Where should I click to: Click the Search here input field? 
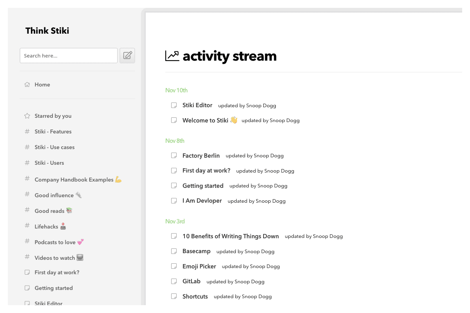[x=69, y=56]
